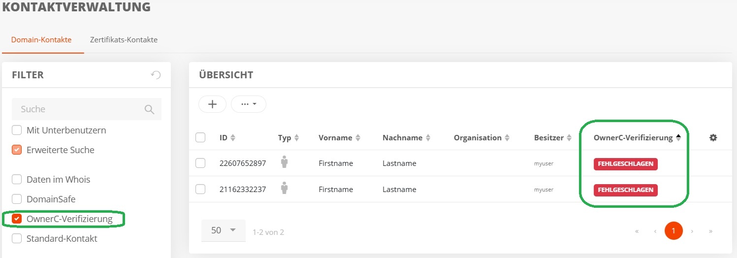Sort table by ID column arrows
This screenshot has height=258, width=737.
(233, 138)
